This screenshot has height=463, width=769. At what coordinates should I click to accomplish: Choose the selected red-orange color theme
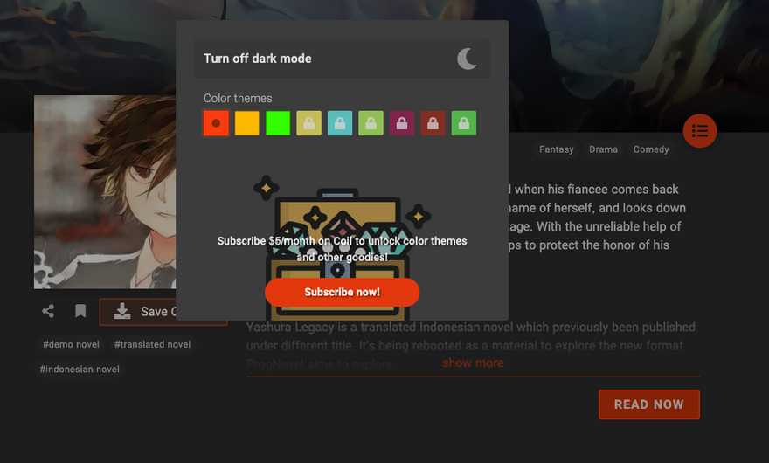216,123
